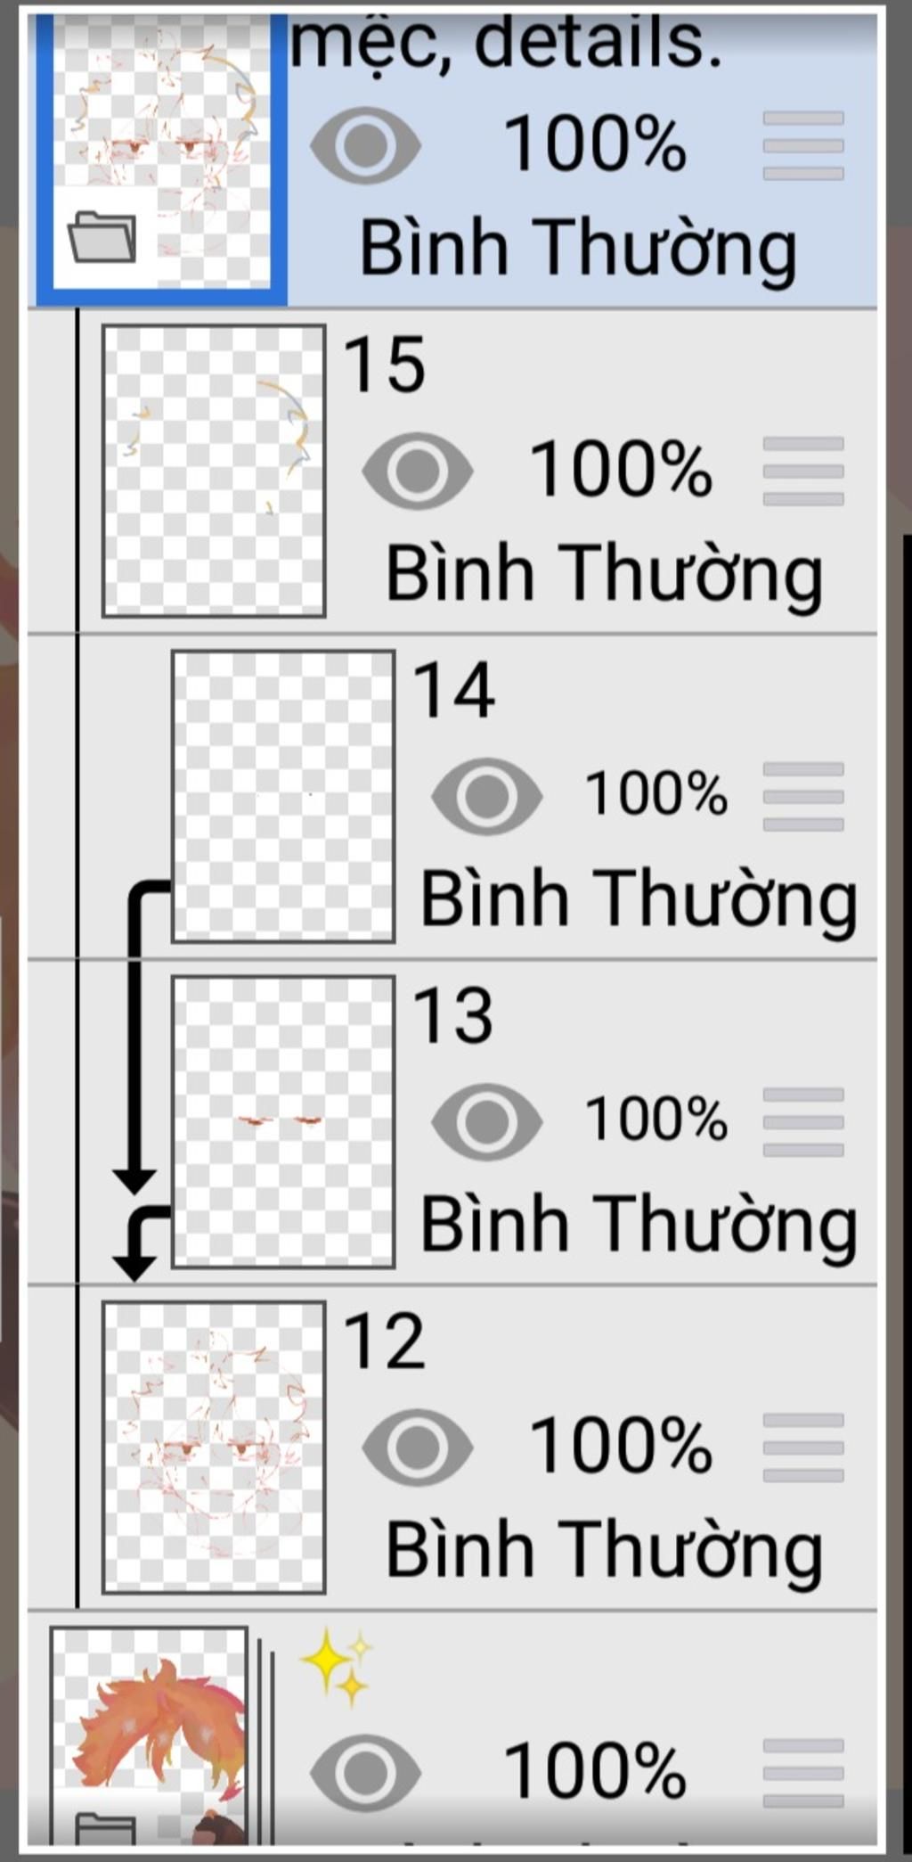This screenshot has height=1862, width=912.
Task: Hide the 'mệc, details.' folder layer
Action: coord(365,145)
